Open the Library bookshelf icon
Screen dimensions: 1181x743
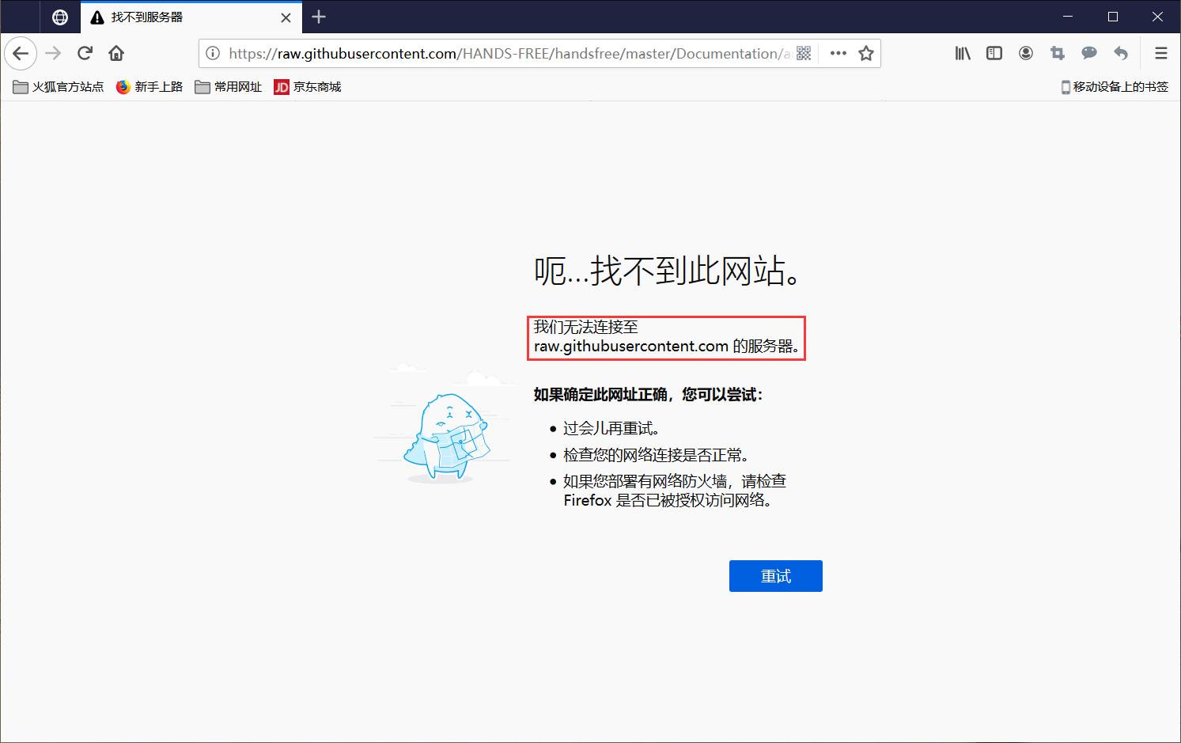[963, 54]
